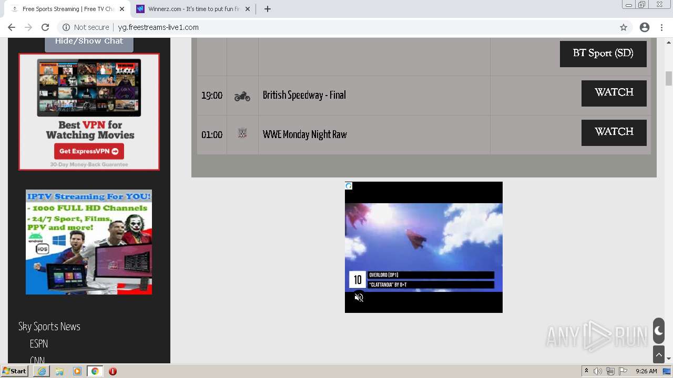Click the 9:26 AM system clock
Image resolution: width=673 pixels, height=378 pixels.
click(x=646, y=371)
